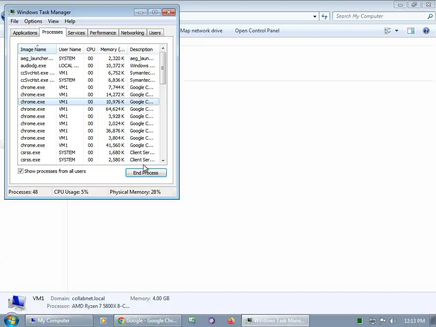Select ccSvcHst.exe row owned by VM1

click(89, 73)
